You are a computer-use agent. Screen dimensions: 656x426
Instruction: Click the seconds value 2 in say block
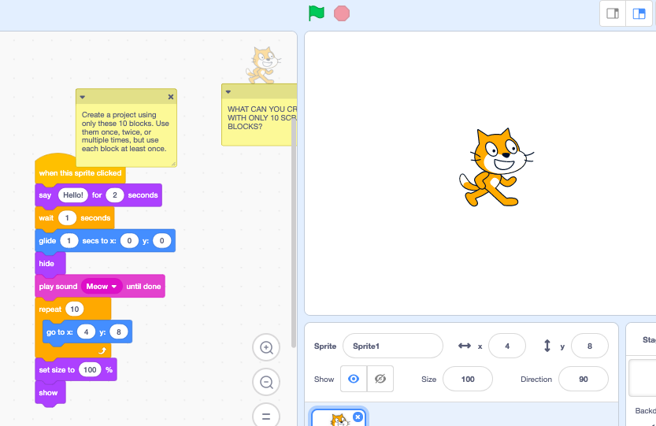tap(115, 195)
